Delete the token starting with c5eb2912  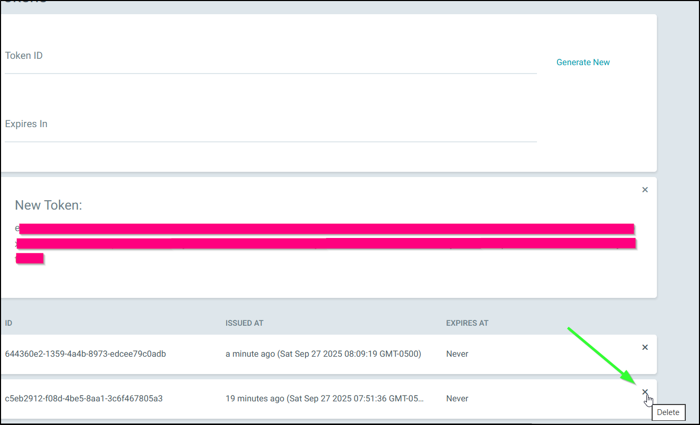[x=645, y=392]
